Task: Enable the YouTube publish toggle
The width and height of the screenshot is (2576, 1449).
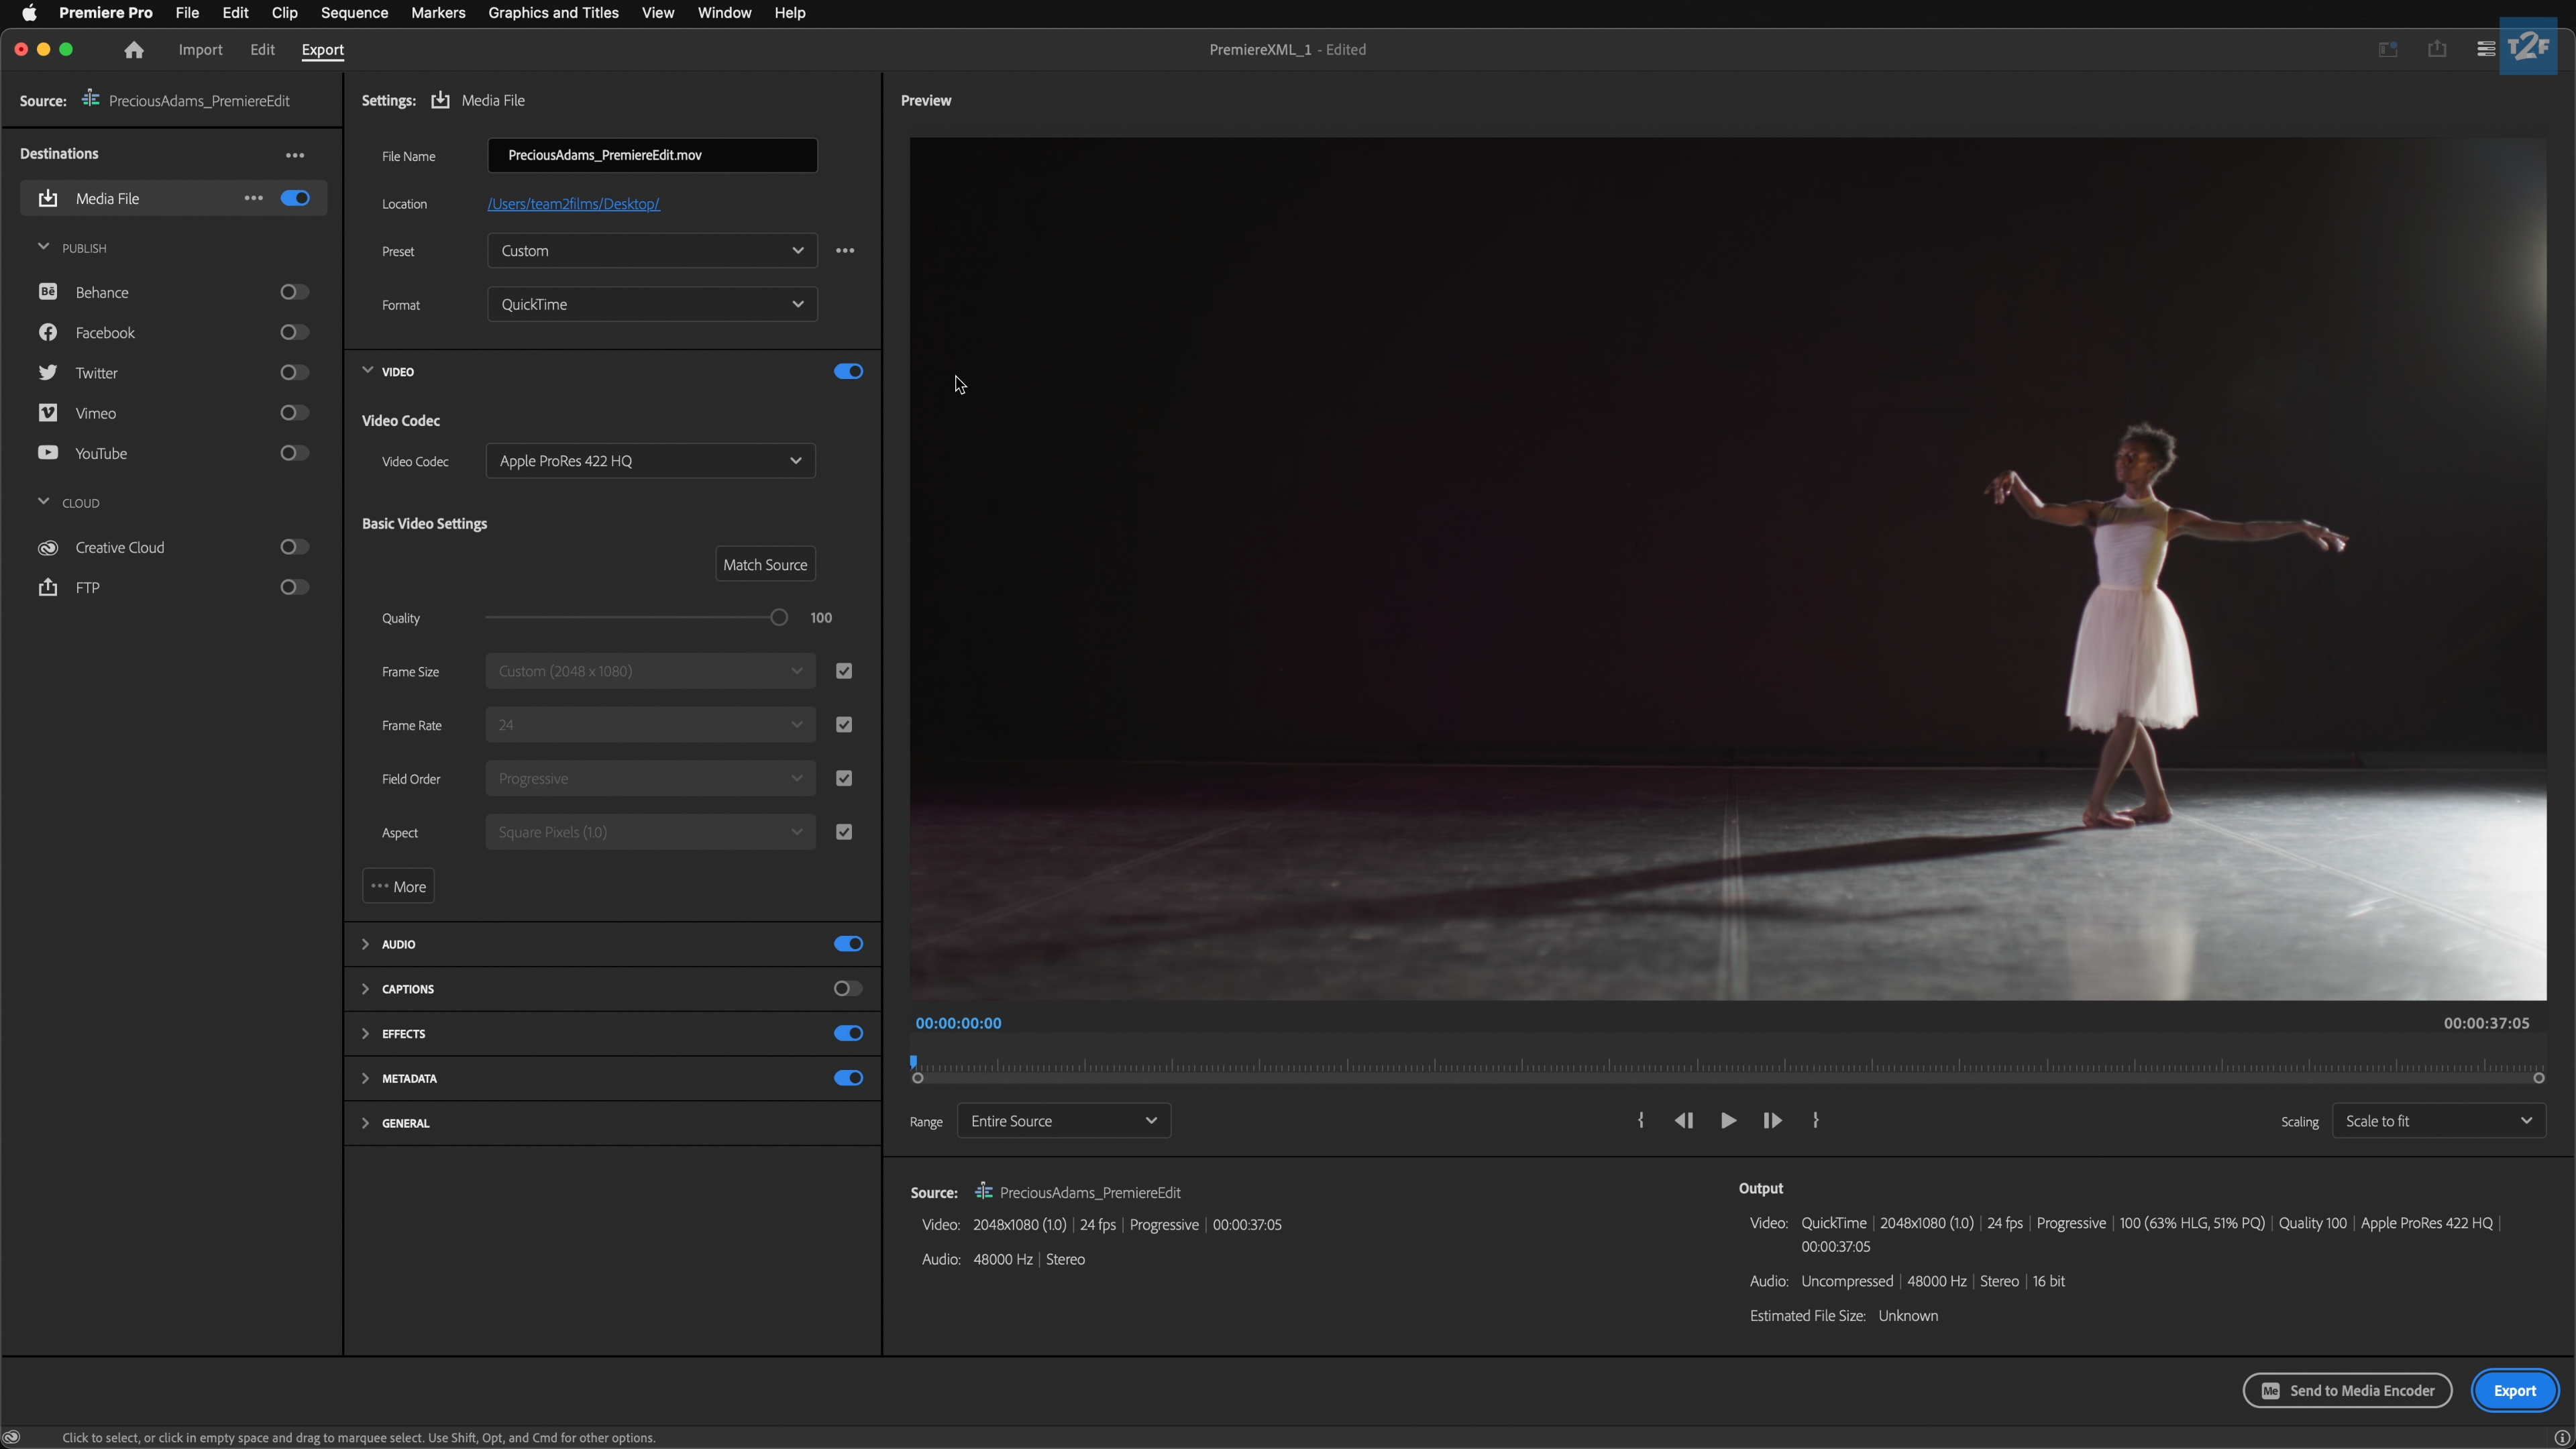Action: pyautogui.click(x=293, y=453)
